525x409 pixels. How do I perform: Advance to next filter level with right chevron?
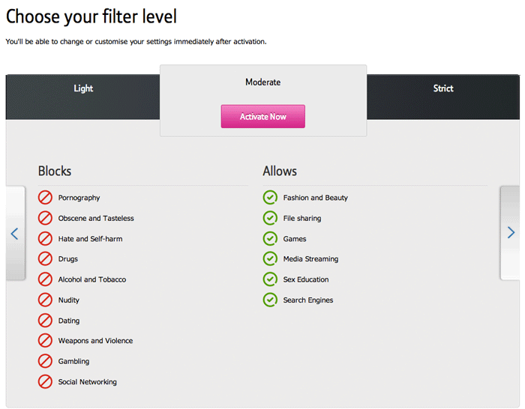click(x=511, y=232)
